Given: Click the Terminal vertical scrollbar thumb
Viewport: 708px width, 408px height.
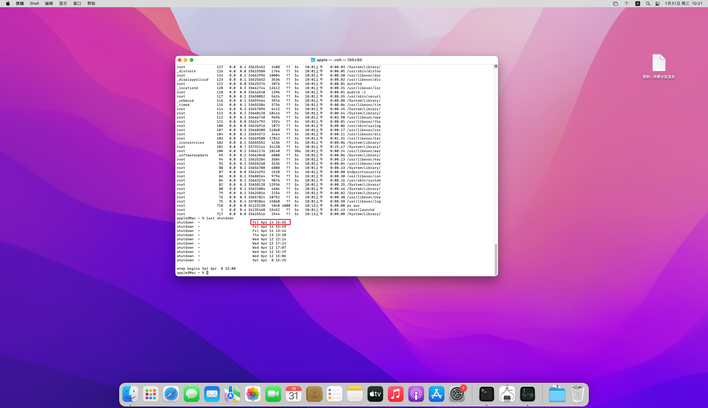Looking at the screenshot, I should point(496,259).
